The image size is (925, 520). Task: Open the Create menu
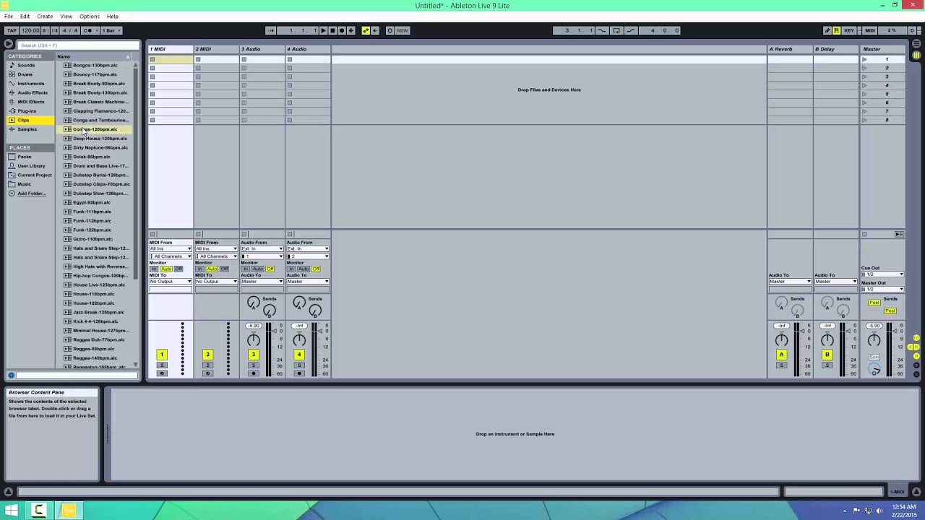pos(45,16)
